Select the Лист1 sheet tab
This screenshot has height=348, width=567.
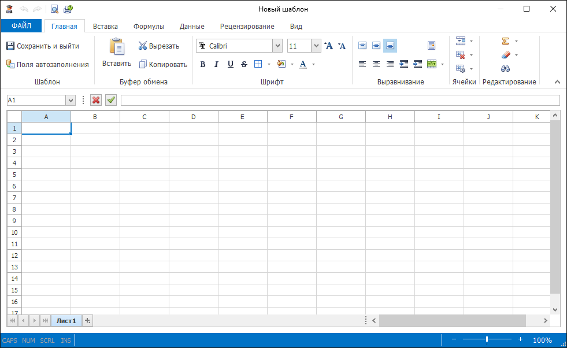pyautogui.click(x=66, y=320)
